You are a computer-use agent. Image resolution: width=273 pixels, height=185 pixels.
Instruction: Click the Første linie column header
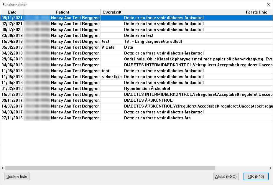click(198, 12)
